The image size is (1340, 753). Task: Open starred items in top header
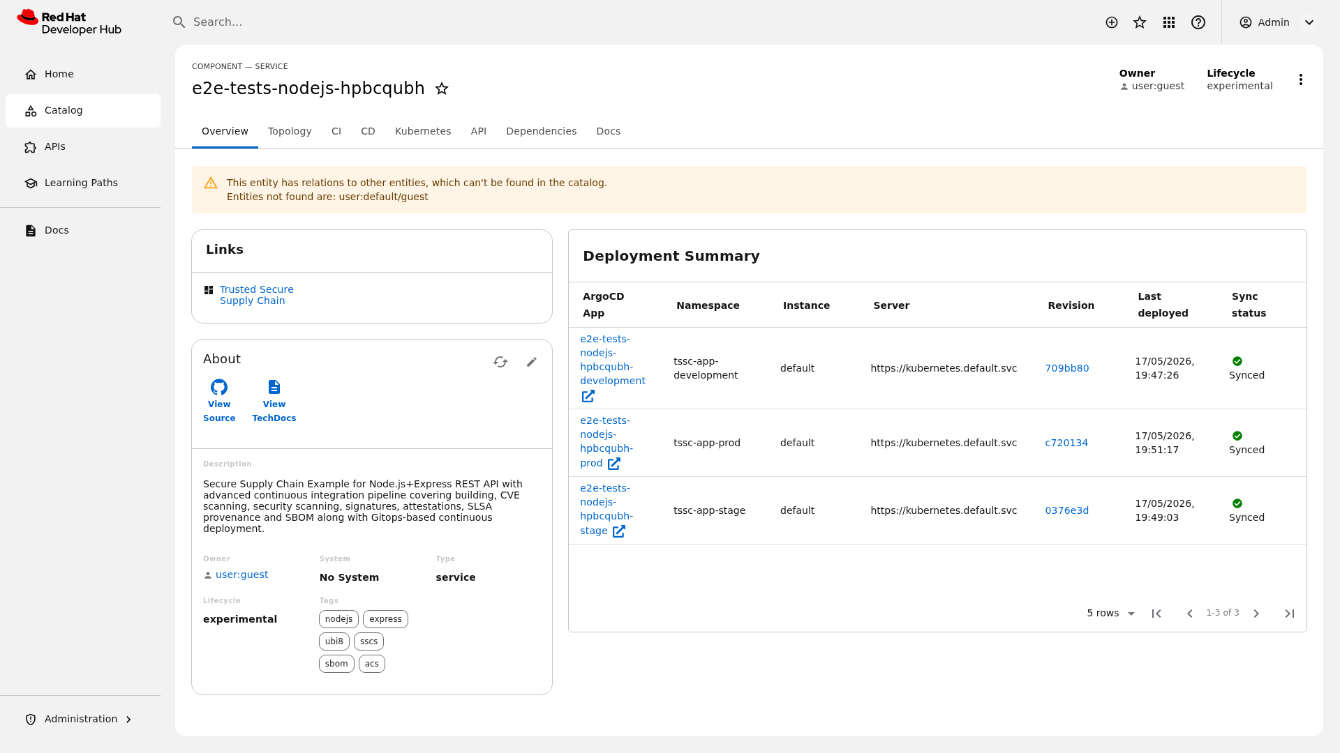1140,22
